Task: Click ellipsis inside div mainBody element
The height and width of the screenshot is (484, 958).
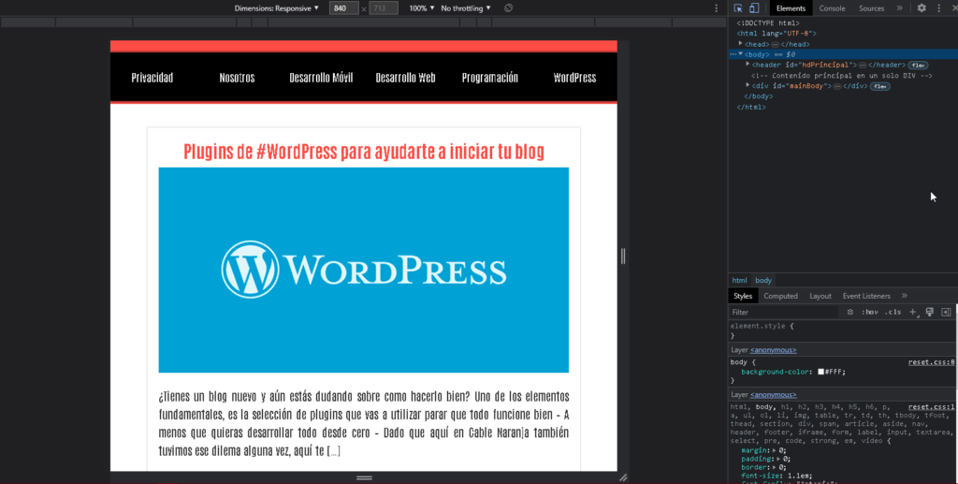Action: tap(837, 87)
